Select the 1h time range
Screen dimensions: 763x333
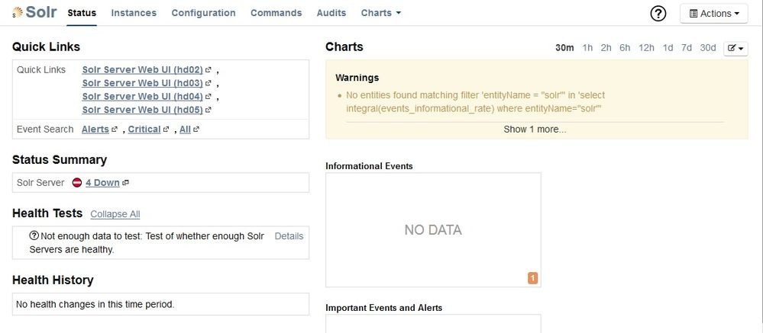587,48
